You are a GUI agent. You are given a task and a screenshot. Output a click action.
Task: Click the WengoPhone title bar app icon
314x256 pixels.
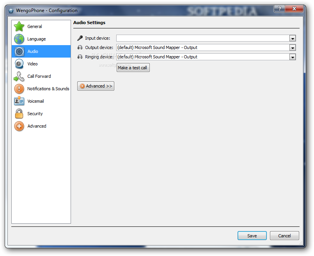(x=11, y=11)
